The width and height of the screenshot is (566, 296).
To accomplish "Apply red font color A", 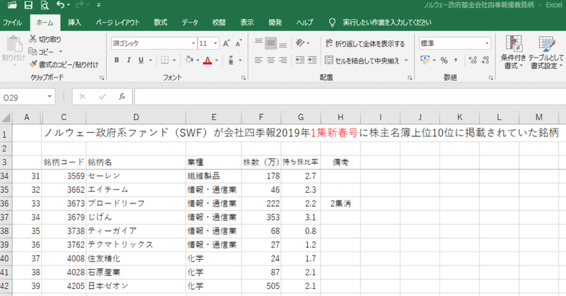I will (x=207, y=60).
